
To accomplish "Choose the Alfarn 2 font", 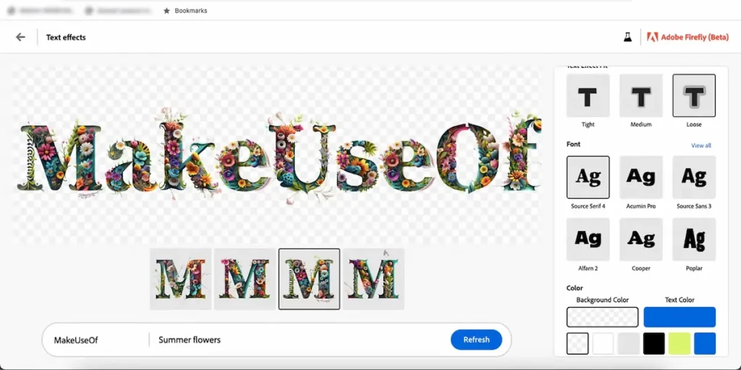I will 588,239.
